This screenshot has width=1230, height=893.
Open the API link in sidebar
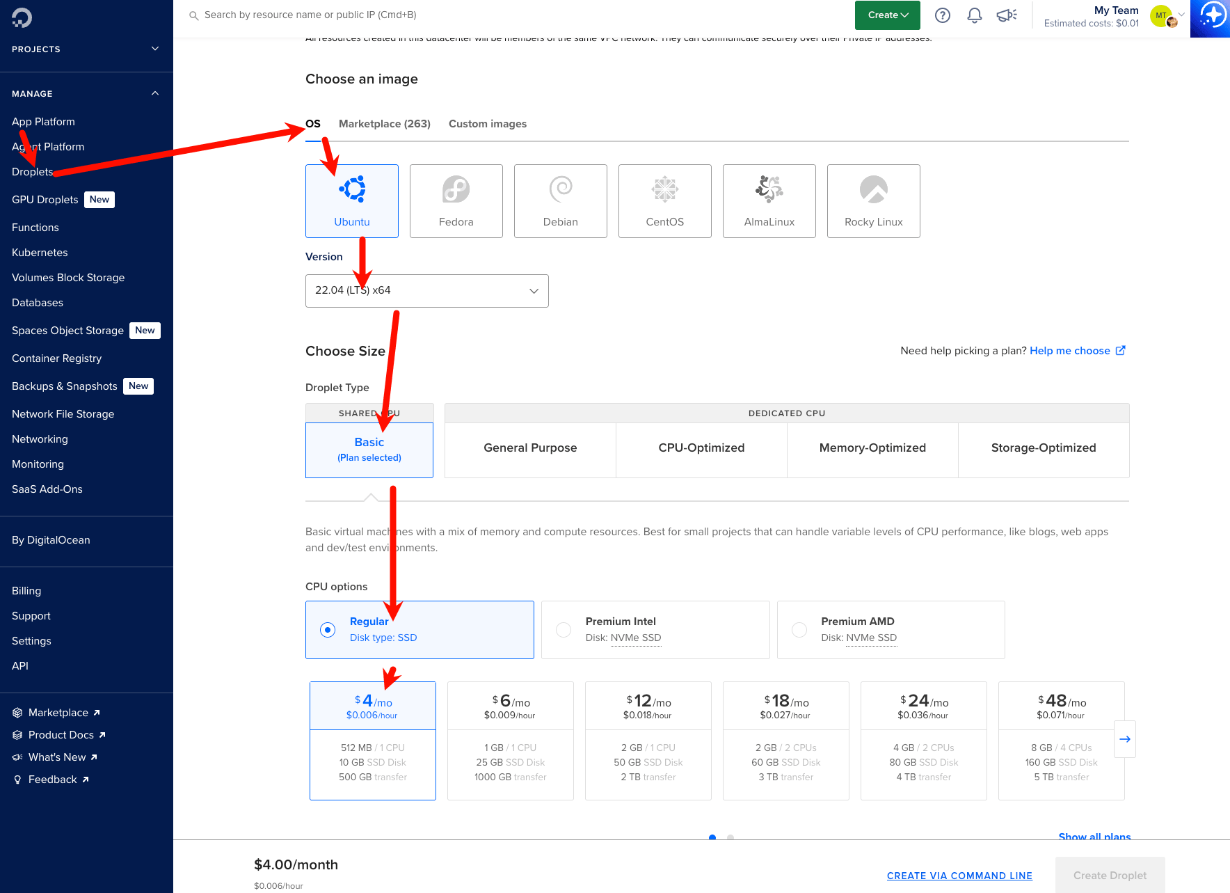(20, 666)
